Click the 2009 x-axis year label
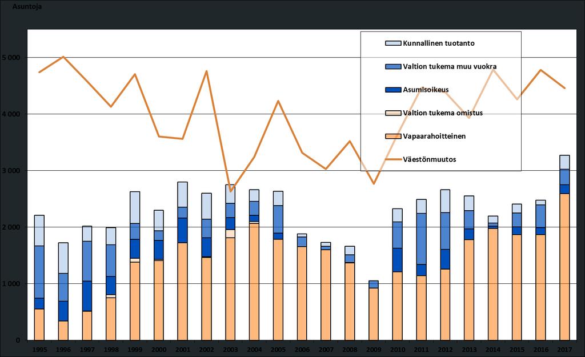Screen dimensions: 585x357 [x=374, y=350]
